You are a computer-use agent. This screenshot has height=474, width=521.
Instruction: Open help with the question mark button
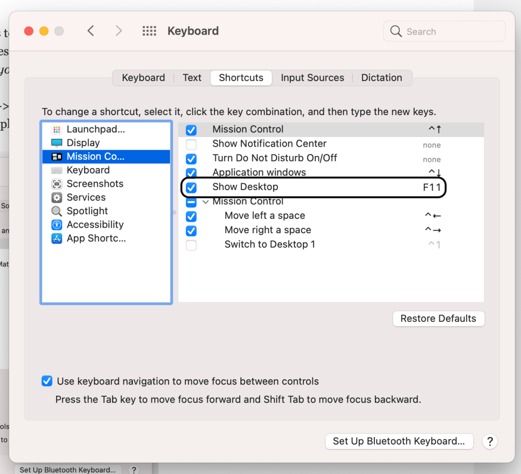tap(489, 441)
